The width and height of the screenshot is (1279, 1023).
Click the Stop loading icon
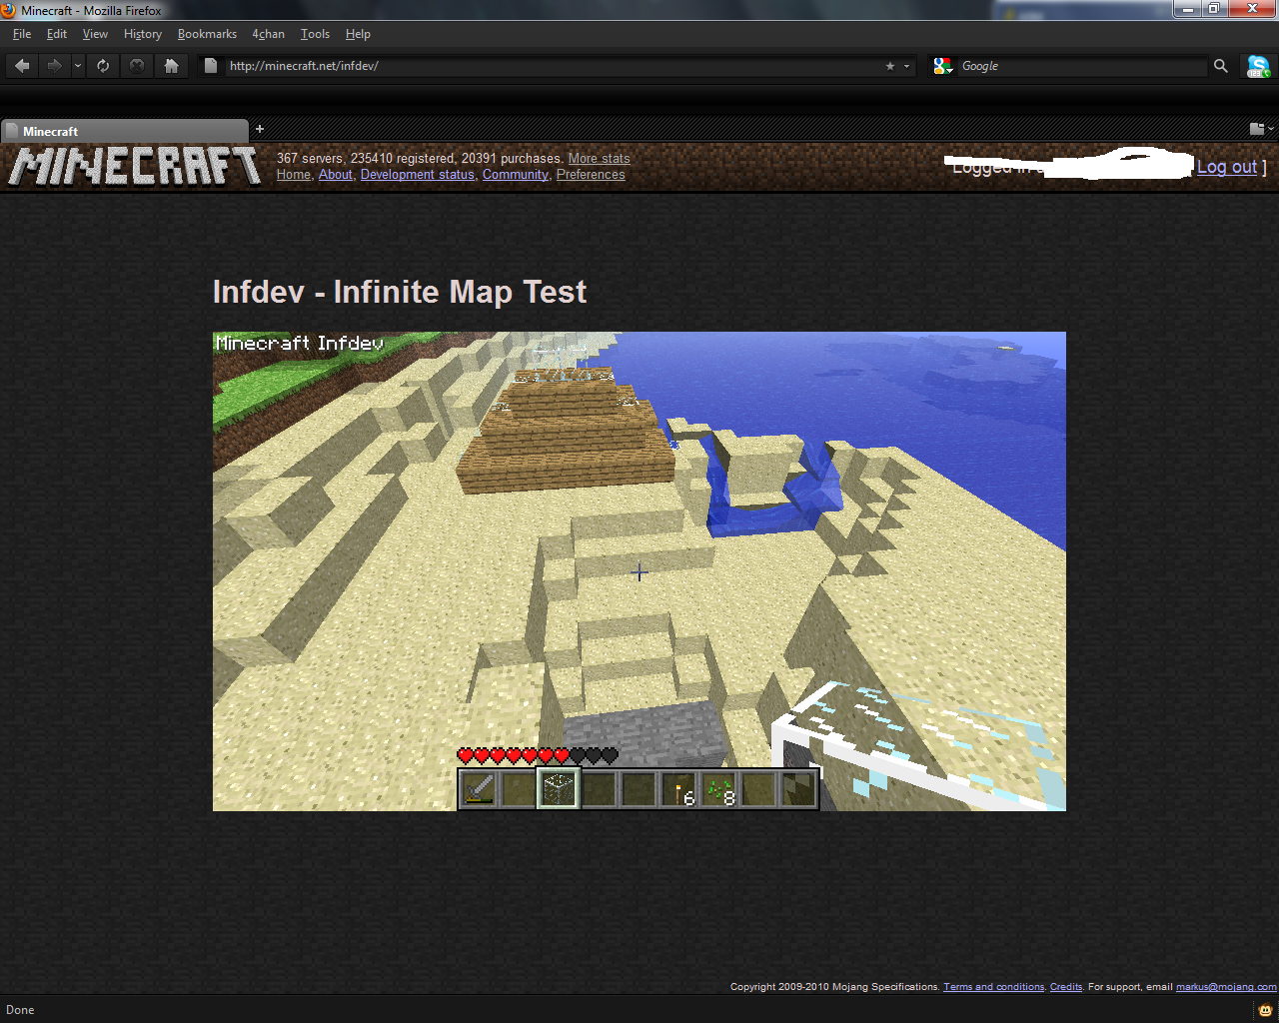(x=137, y=66)
